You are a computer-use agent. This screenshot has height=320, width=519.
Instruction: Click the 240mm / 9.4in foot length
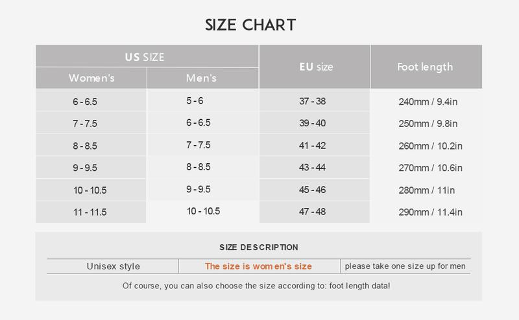click(x=428, y=102)
